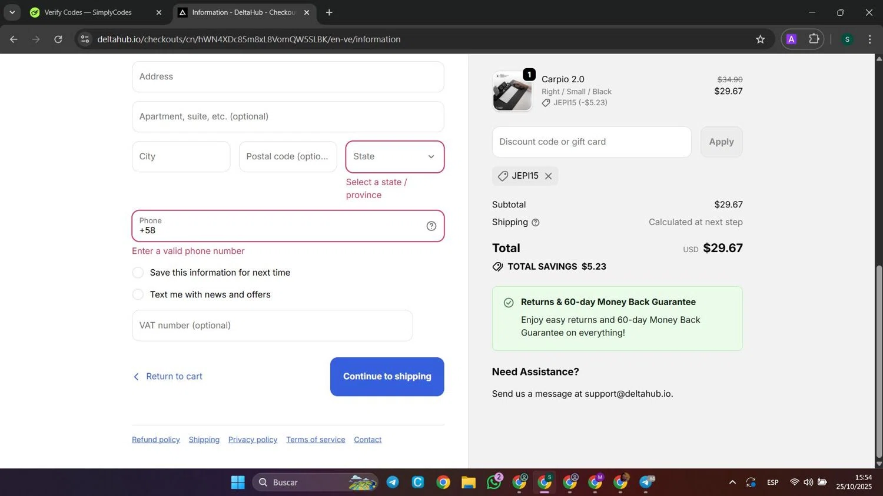Click the page vertical scrollbar
883x496 pixels.
[x=879, y=361]
